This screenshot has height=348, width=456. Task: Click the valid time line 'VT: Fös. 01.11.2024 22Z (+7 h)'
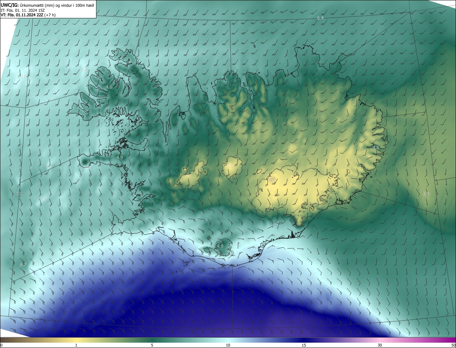click(28, 15)
